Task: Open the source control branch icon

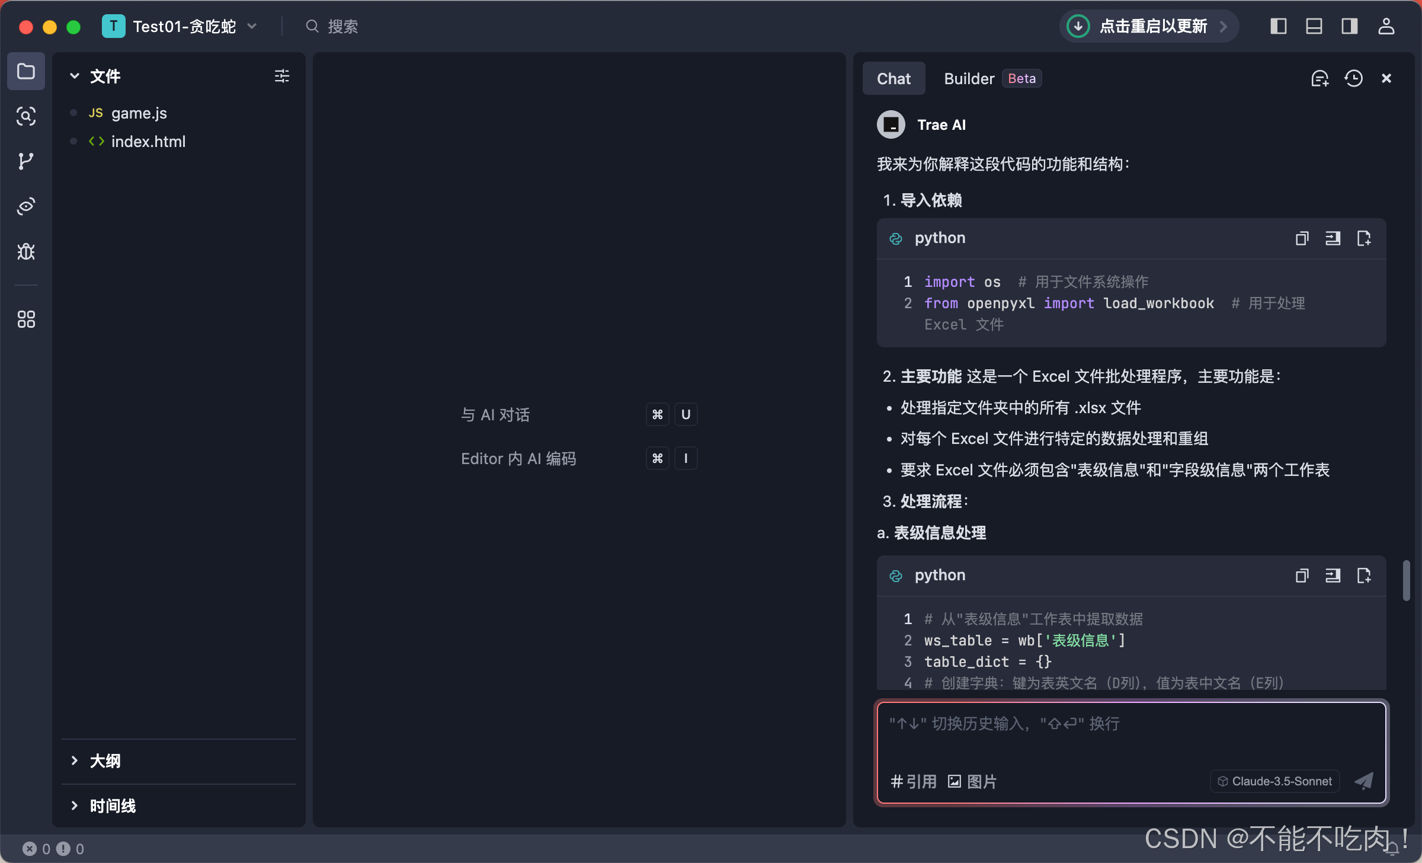Action: click(25, 161)
